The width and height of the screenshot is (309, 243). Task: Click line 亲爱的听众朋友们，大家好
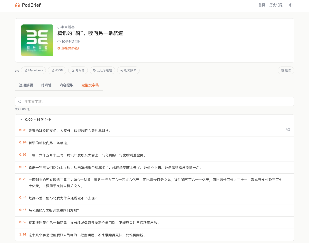[x=70, y=131]
